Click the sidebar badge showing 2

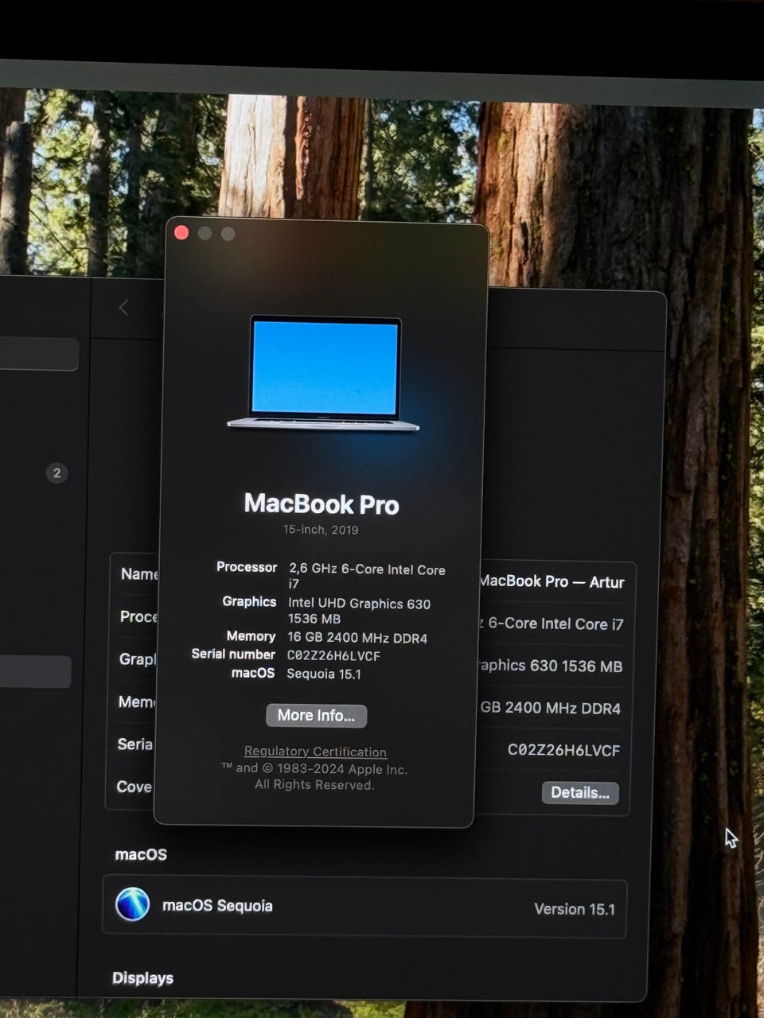[x=57, y=473]
